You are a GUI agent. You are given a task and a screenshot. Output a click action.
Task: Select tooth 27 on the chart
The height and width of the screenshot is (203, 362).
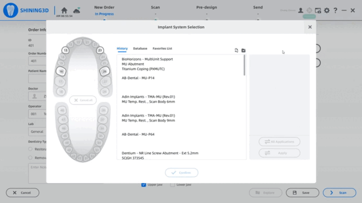(105, 81)
